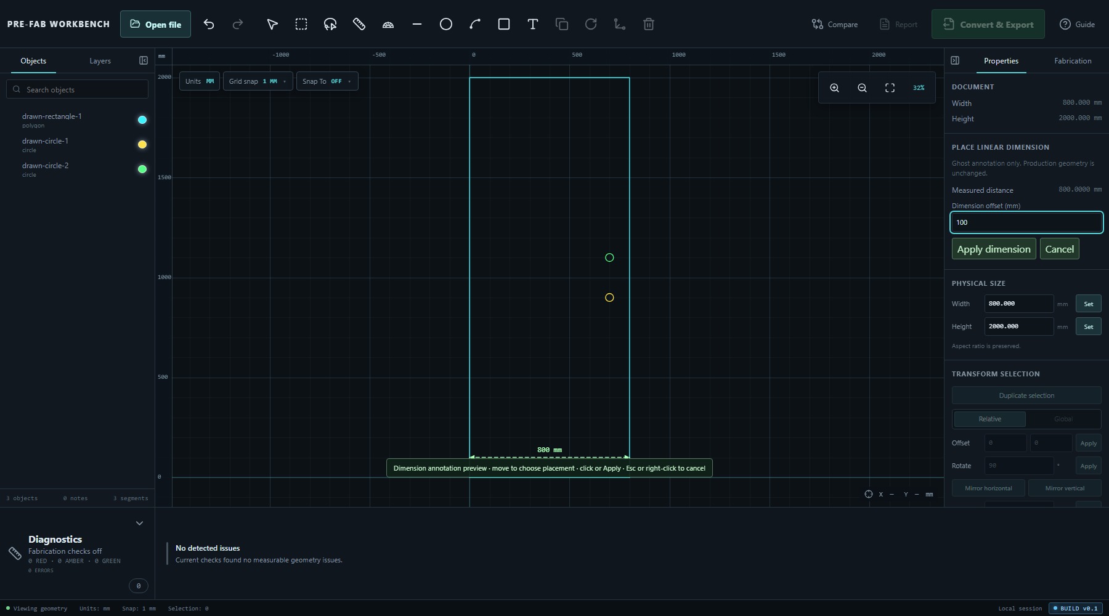
Task: Pick the ruler measure tool
Action: [x=359, y=24]
